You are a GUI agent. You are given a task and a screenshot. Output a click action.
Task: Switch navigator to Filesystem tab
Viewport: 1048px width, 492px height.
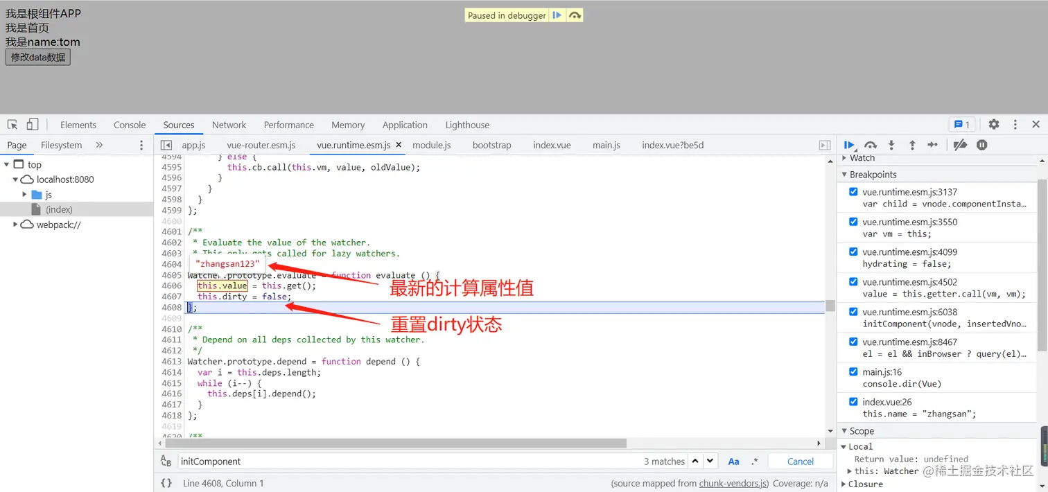(61, 145)
